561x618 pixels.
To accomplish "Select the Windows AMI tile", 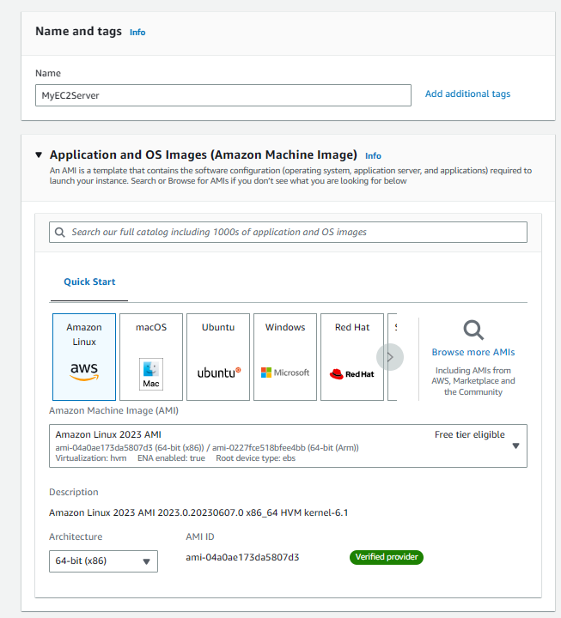I will click(285, 357).
